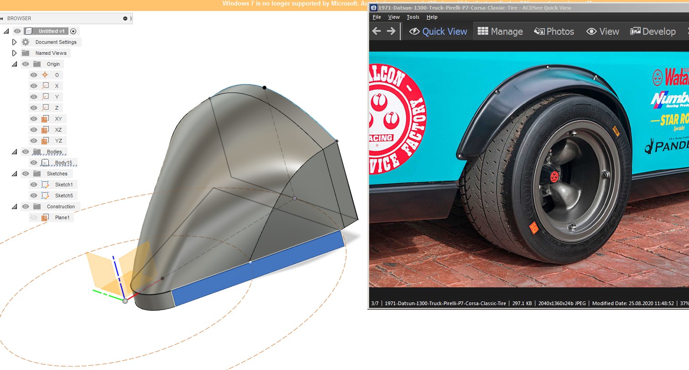Switch to the Quick View mode tab
This screenshot has width=689, height=370.
click(438, 31)
